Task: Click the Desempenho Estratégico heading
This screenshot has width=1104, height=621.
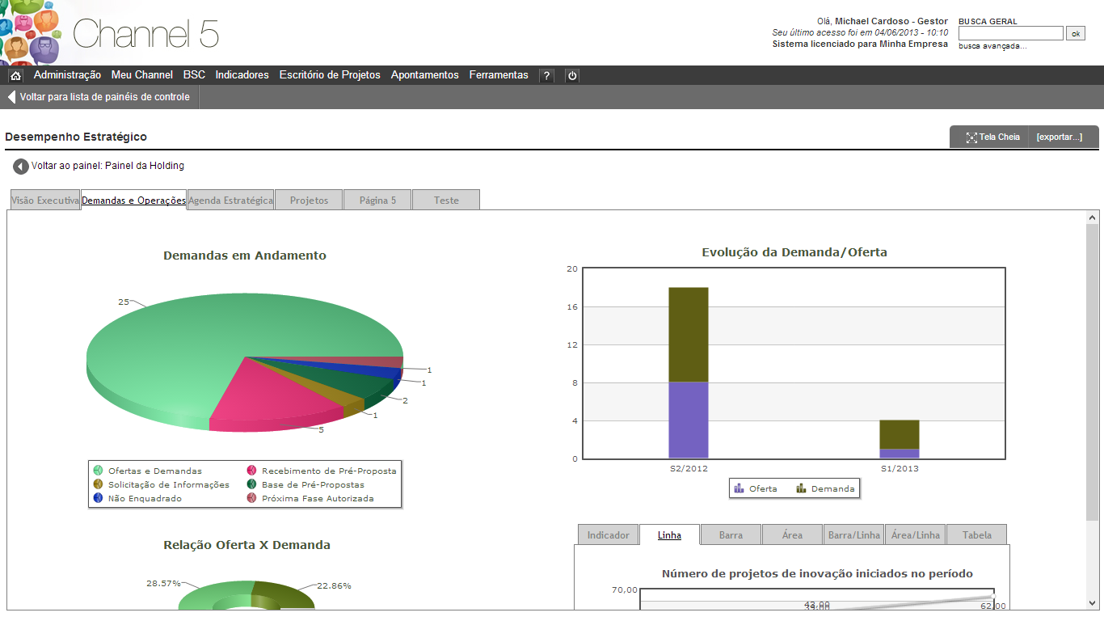Action: pos(76,137)
